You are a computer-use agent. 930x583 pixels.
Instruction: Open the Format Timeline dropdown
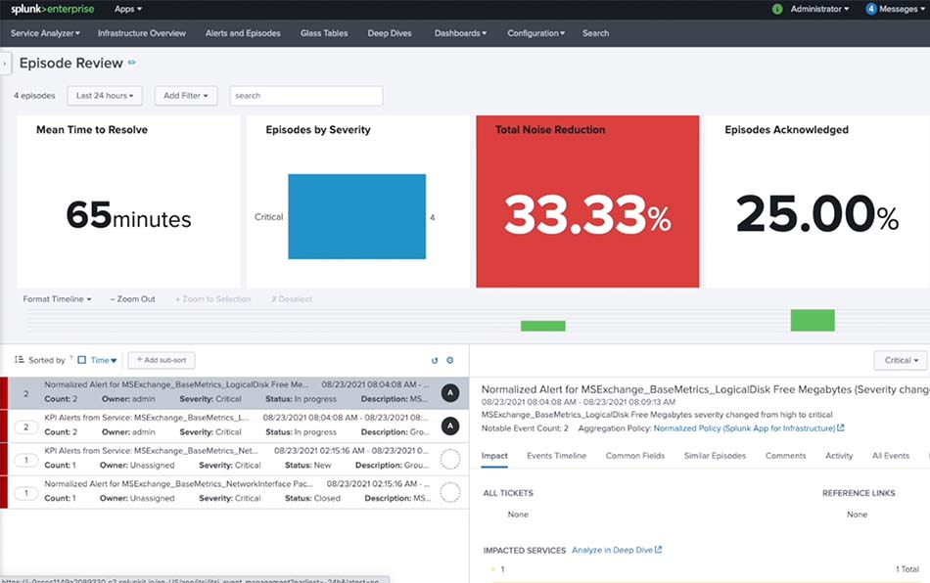pos(57,299)
